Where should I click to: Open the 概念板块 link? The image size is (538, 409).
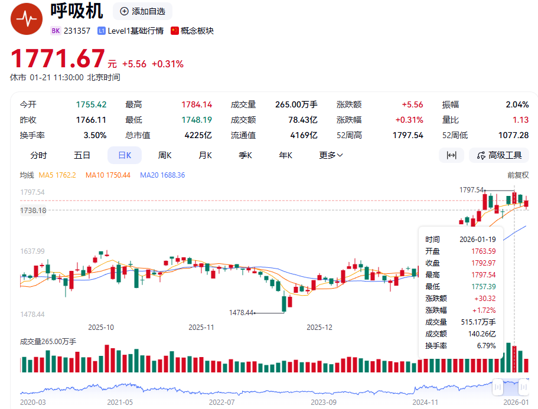tap(197, 31)
